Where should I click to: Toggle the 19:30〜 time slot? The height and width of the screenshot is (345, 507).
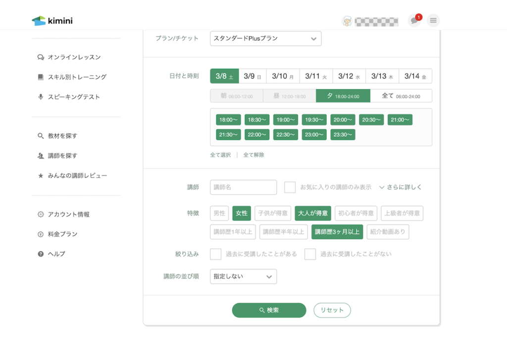click(314, 120)
